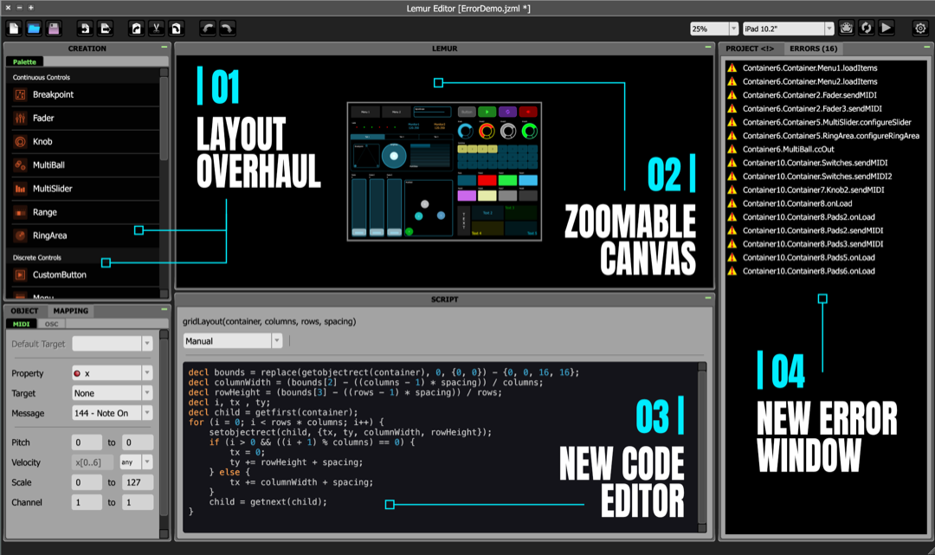Select the OSC mapping tab
Image resolution: width=935 pixels, height=555 pixels.
pos(52,324)
